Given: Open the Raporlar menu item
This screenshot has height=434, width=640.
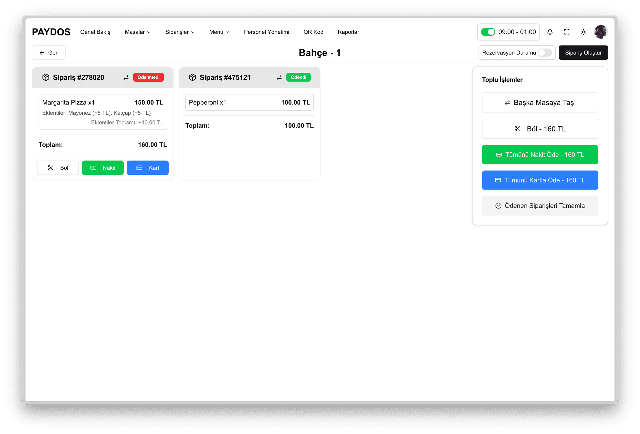Looking at the screenshot, I should pyautogui.click(x=348, y=32).
